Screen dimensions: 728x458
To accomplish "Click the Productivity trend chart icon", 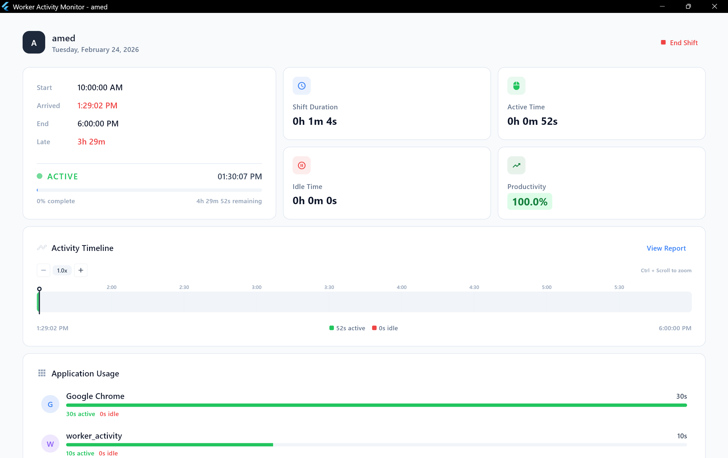I will pyautogui.click(x=516, y=165).
